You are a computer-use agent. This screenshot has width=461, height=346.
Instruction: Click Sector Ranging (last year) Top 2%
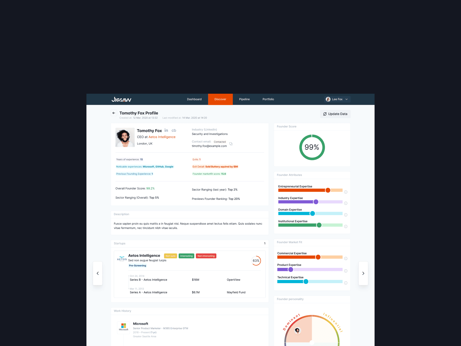[215, 190]
